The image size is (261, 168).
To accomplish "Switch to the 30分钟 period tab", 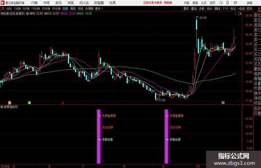I will coord(46,9).
